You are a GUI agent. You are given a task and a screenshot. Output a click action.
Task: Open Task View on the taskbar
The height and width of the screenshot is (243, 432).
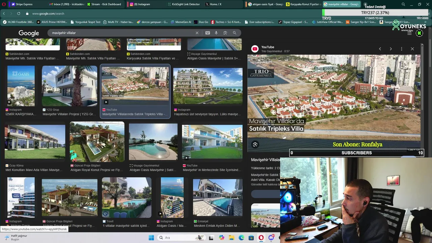tap(211, 238)
